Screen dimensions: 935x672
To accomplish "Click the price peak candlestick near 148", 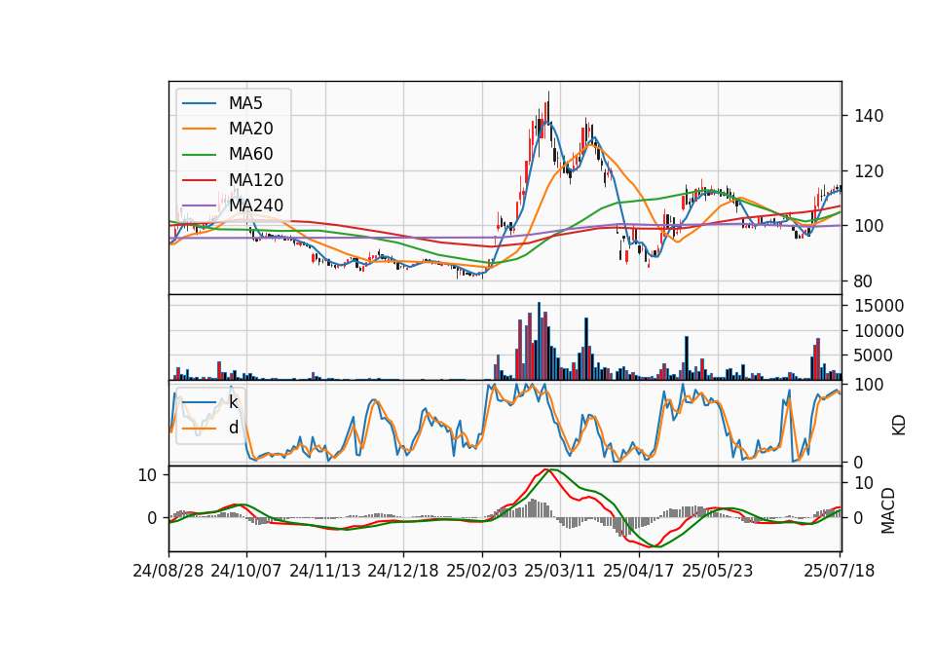I will [548, 107].
